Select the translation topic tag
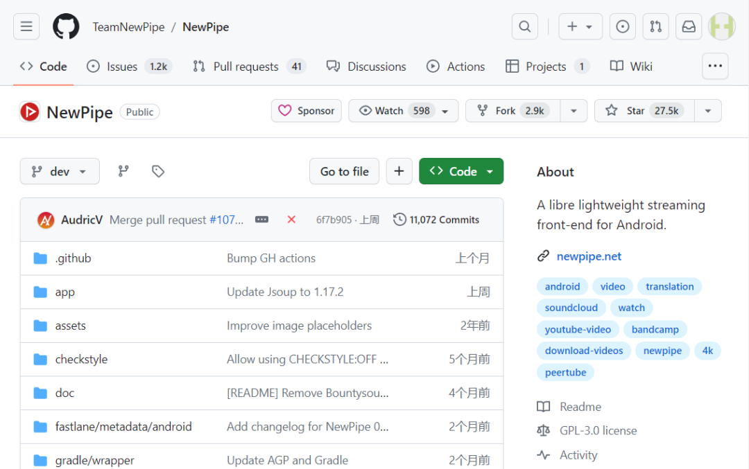The height and width of the screenshot is (469, 749). (670, 286)
